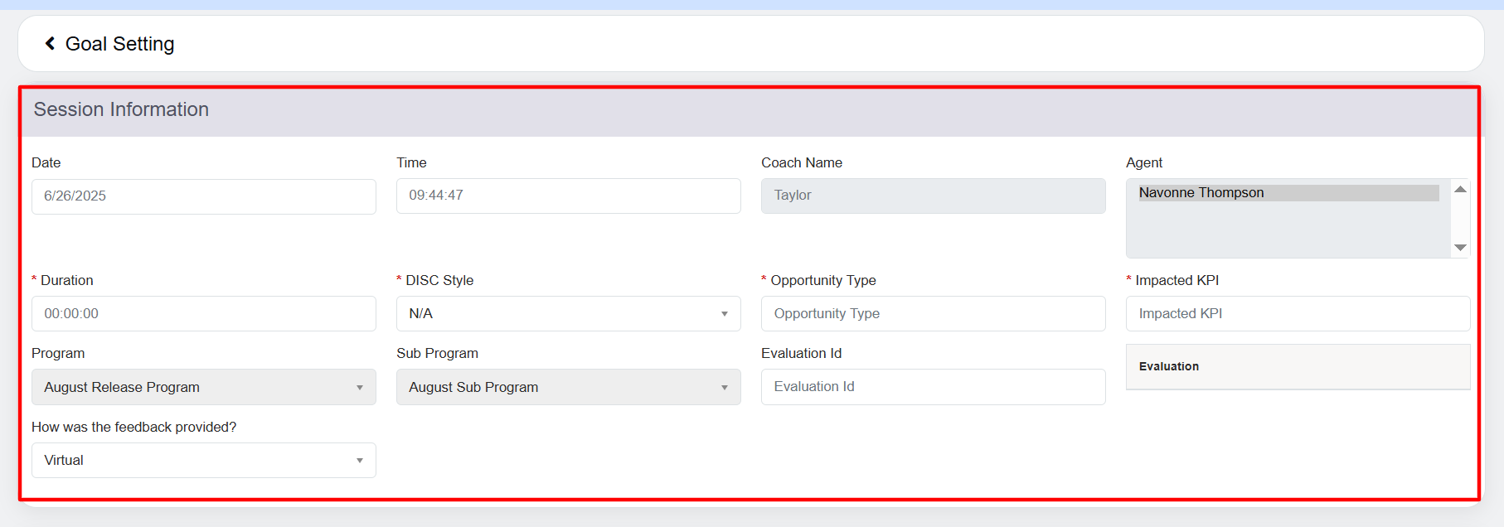
Task: Click the Duration field
Action: point(203,314)
